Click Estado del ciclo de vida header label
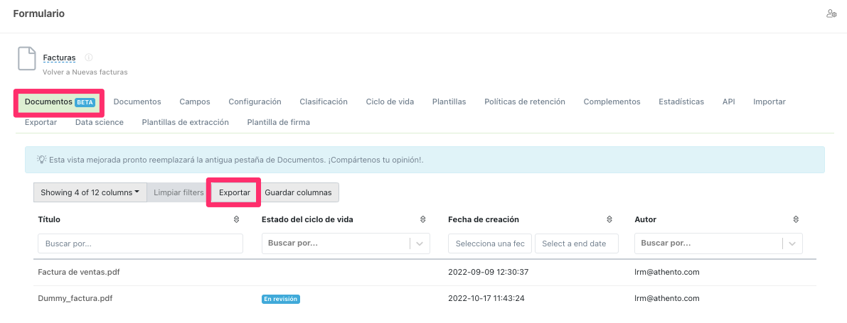Screen dimensions: 847x323 click(307, 219)
